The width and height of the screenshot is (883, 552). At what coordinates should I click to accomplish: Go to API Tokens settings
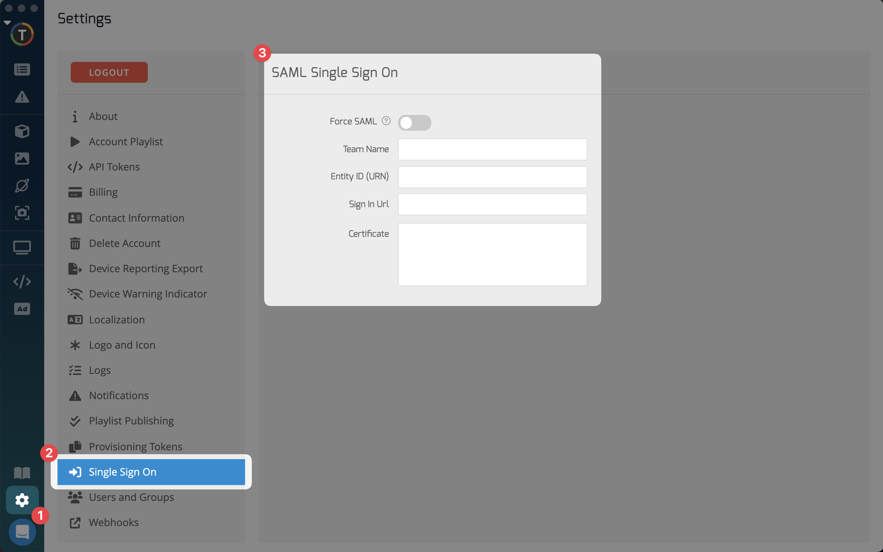coord(114,167)
